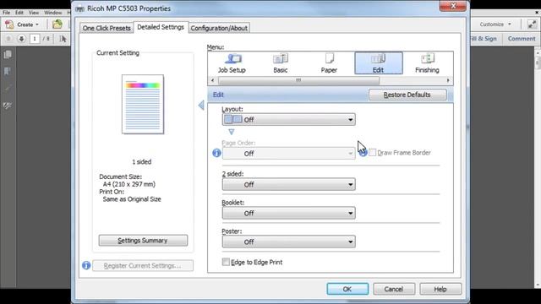Click the expand view icon in Acrobat
Viewport: 541px width, 304px height.
532,24
